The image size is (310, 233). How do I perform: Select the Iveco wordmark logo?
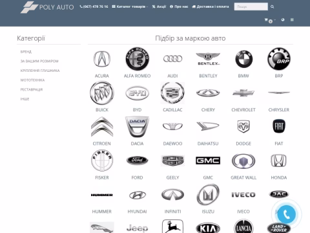coord(243,195)
